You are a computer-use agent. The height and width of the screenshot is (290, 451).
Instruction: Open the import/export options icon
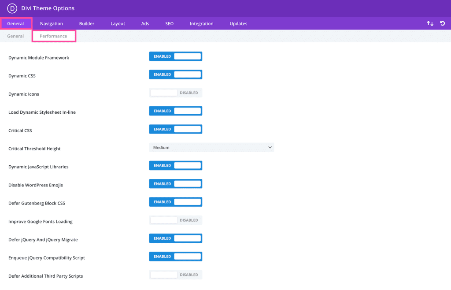(430, 23)
